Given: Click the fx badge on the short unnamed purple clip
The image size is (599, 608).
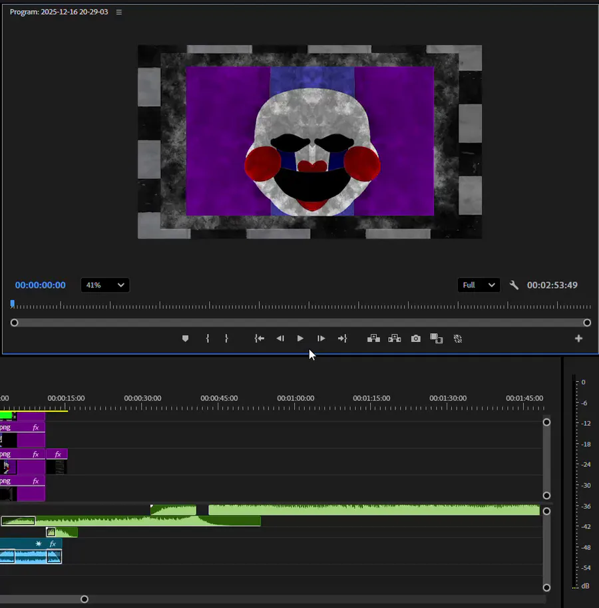Looking at the screenshot, I should tap(58, 454).
